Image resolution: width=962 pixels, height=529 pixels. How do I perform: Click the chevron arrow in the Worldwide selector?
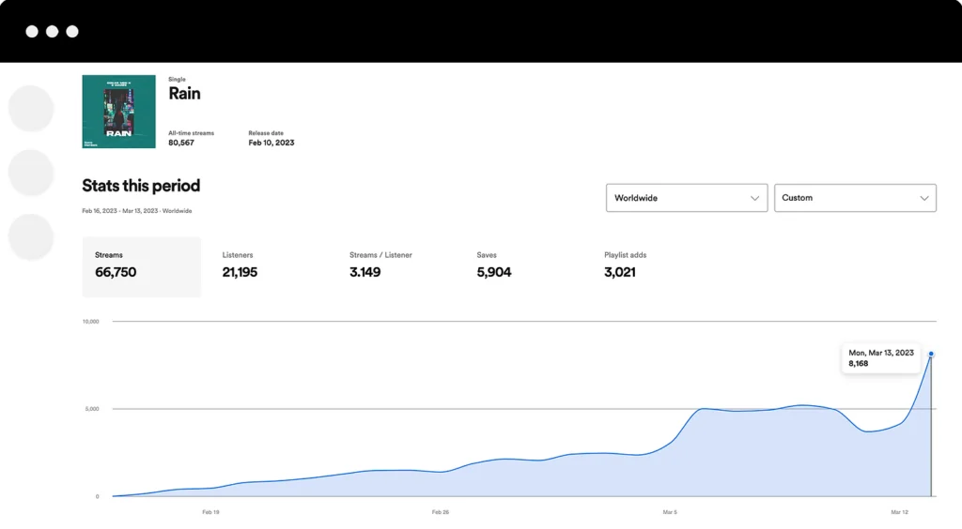[x=754, y=198]
